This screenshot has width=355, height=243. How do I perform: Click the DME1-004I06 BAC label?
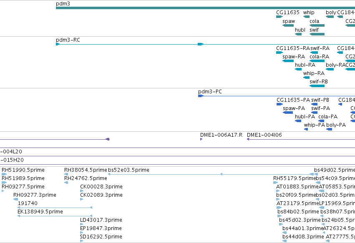[264, 135]
